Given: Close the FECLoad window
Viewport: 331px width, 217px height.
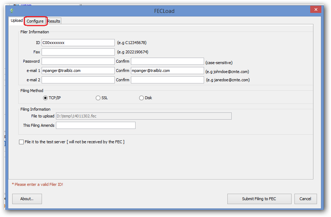Looking at the screenshot, I should [316, 10].
